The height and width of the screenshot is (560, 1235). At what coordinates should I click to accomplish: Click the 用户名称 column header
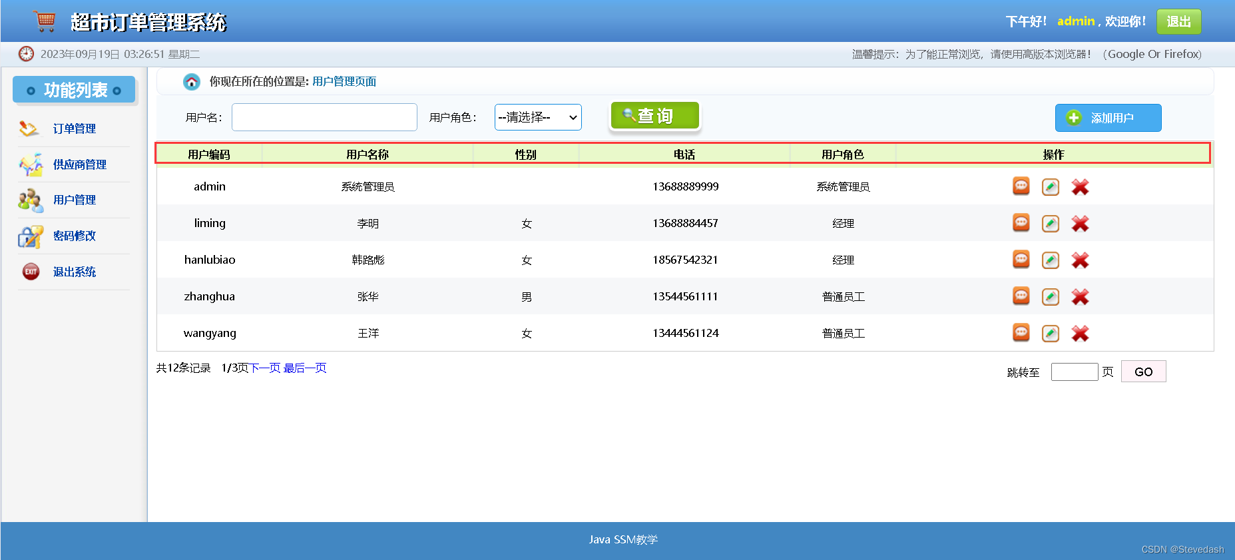[x=368, y=154]
